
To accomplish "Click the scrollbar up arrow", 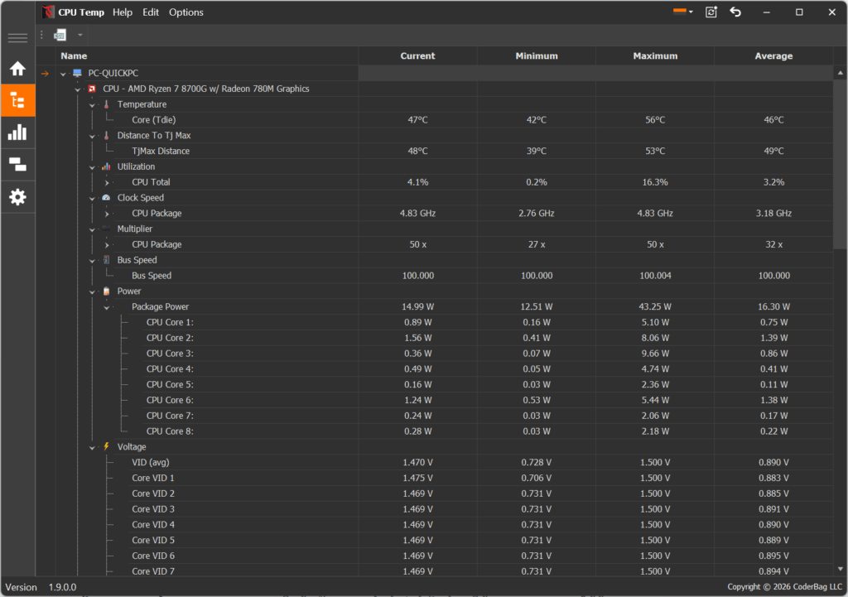I will coord(840,73).
